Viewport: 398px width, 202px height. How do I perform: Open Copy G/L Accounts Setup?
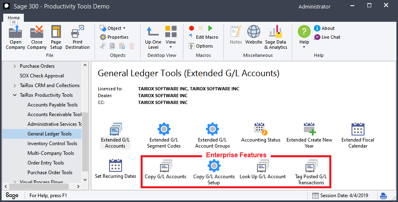point(214,173)
